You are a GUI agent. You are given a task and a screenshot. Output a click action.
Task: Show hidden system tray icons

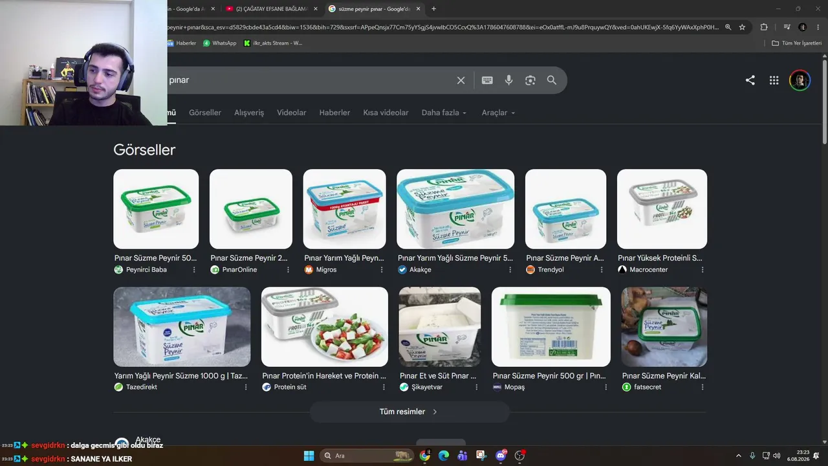click(738, 456)
